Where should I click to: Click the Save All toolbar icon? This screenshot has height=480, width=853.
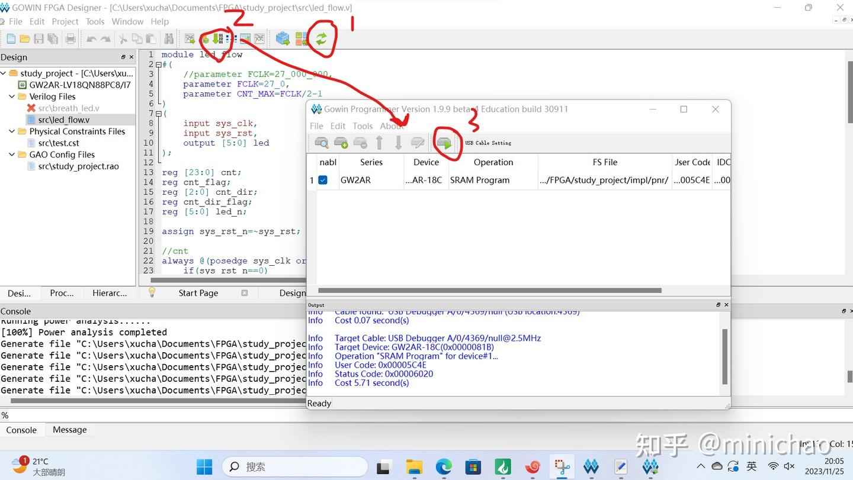53,39
